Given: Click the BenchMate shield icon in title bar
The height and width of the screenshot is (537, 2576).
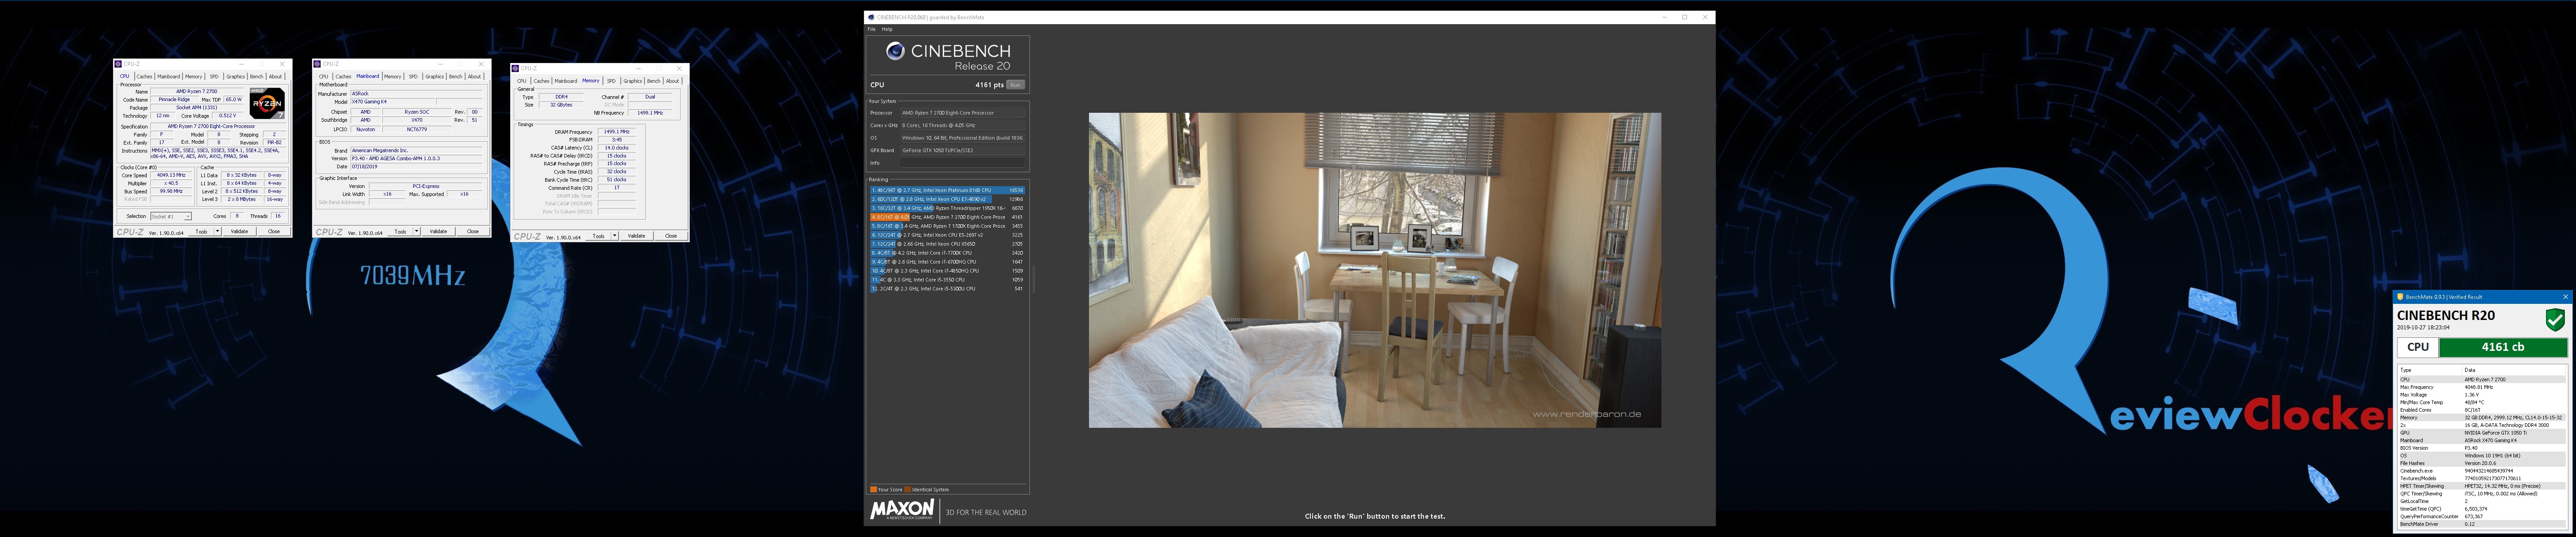Looking at the screenshot, I should (2400, 297).
